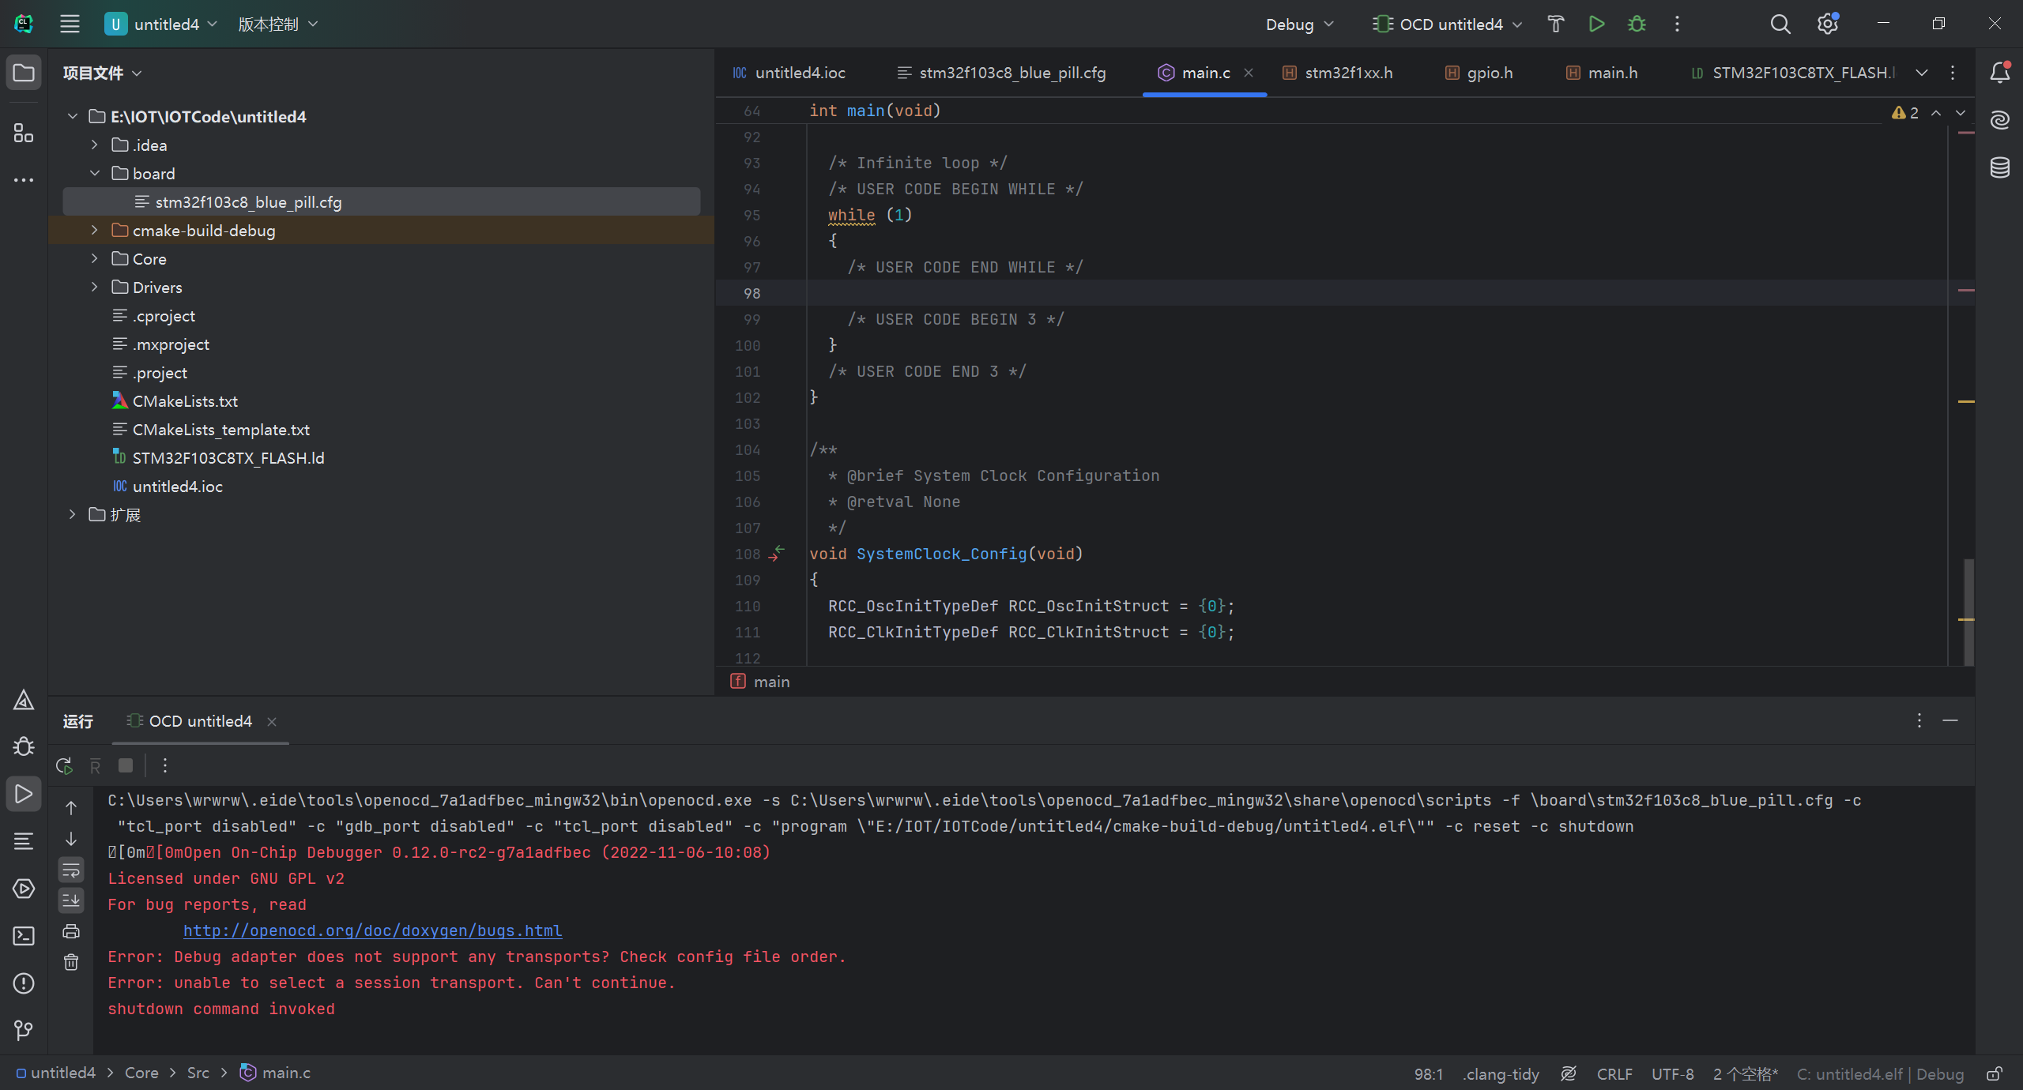Open the Structure tool window
The height and width of the screenshot is (1090, 2023).
click(x=24, y=133)
